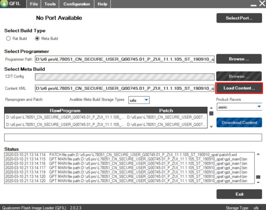The width and height of the screenshot is (266, 210).
Task: Click the RawProgram column header
Action: [x=65, y=111]
